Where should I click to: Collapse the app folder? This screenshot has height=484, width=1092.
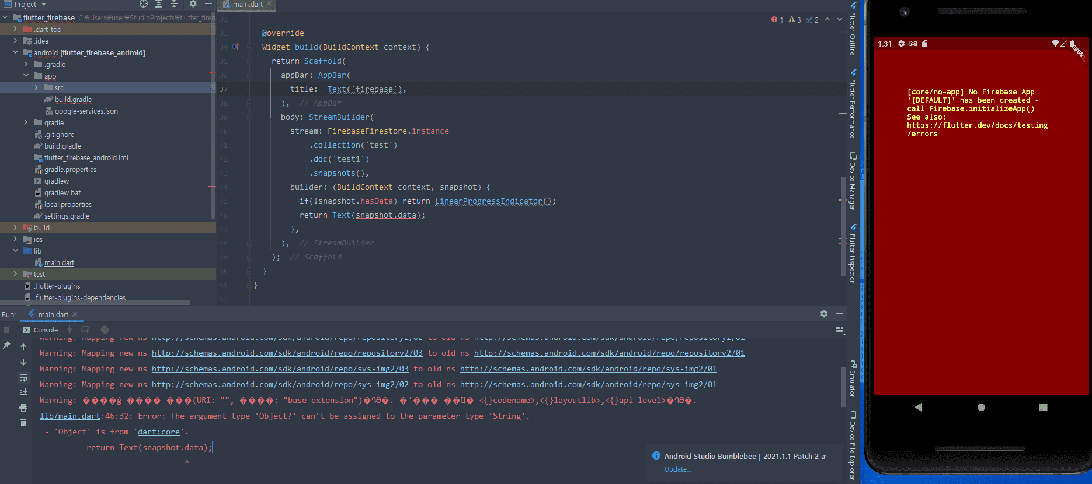click(26, 76)
